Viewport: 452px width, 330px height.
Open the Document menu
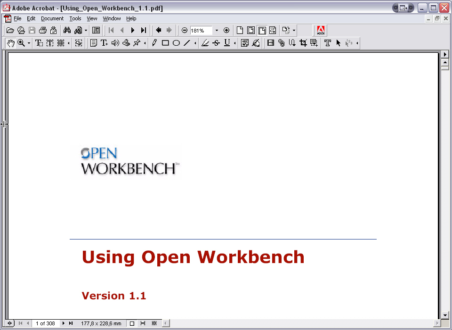[x=52, y=18]
